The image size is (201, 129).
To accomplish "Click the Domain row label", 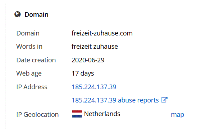I will click(x=28, y=33).
